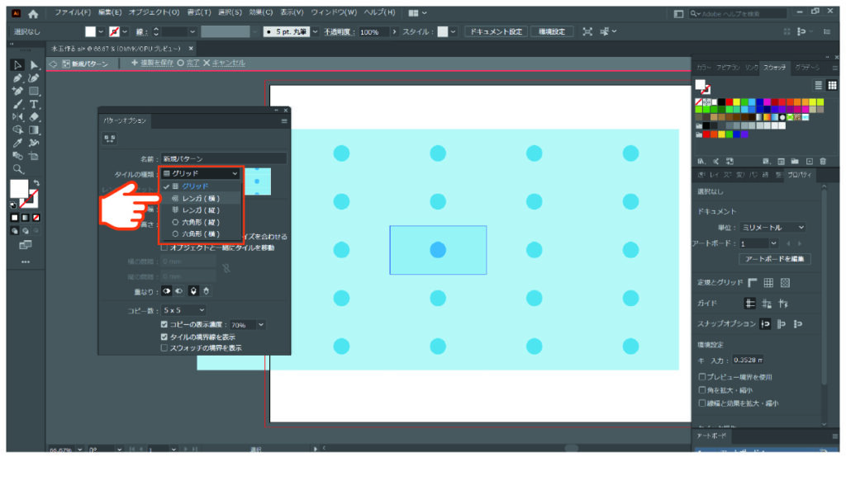Click the pattern name input field

223,159
